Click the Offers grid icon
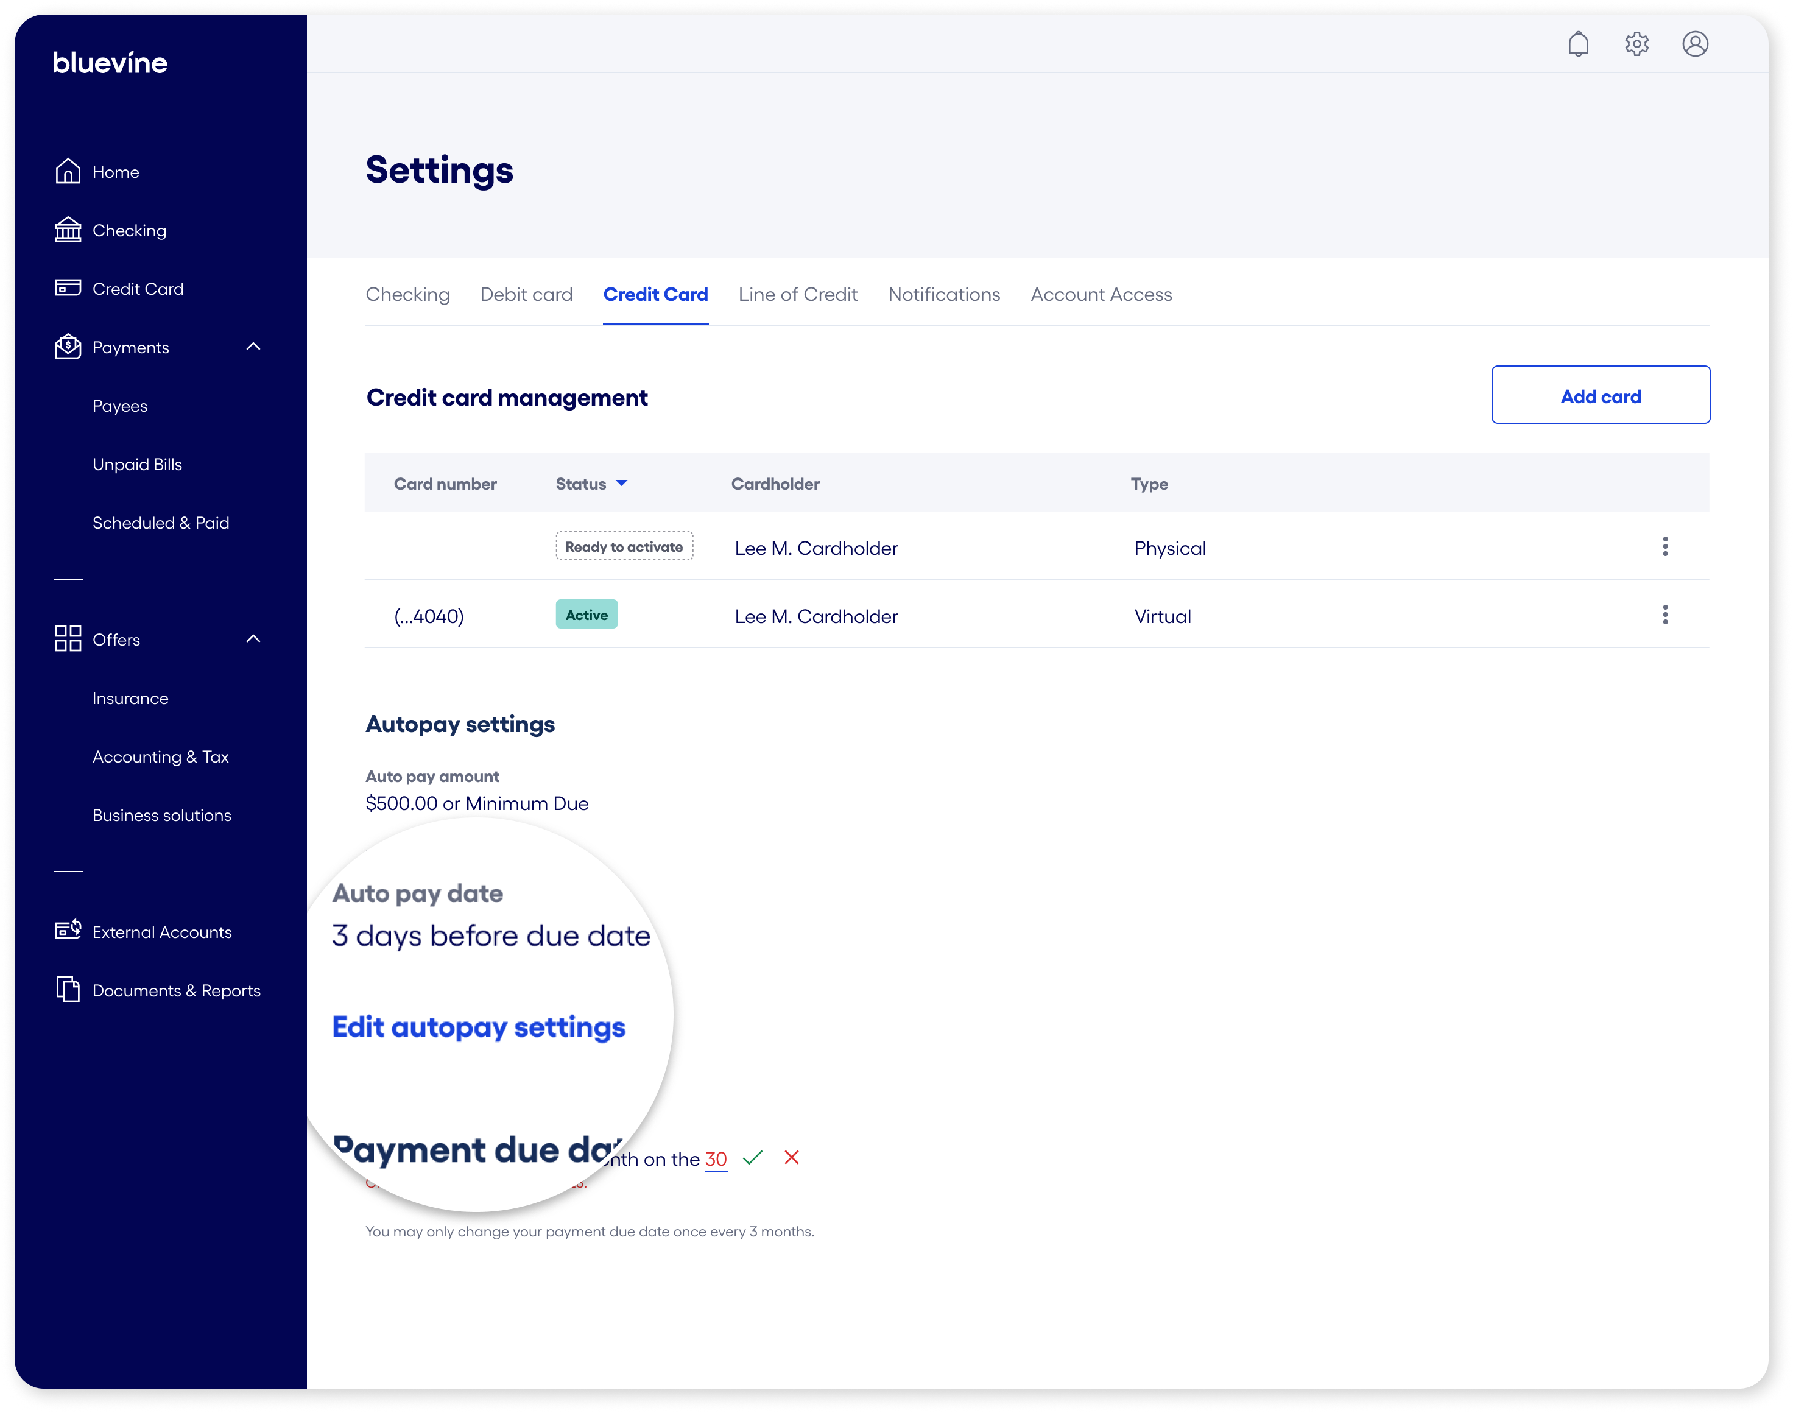This screenshot has width=1793, height=1413. point(69,639)
